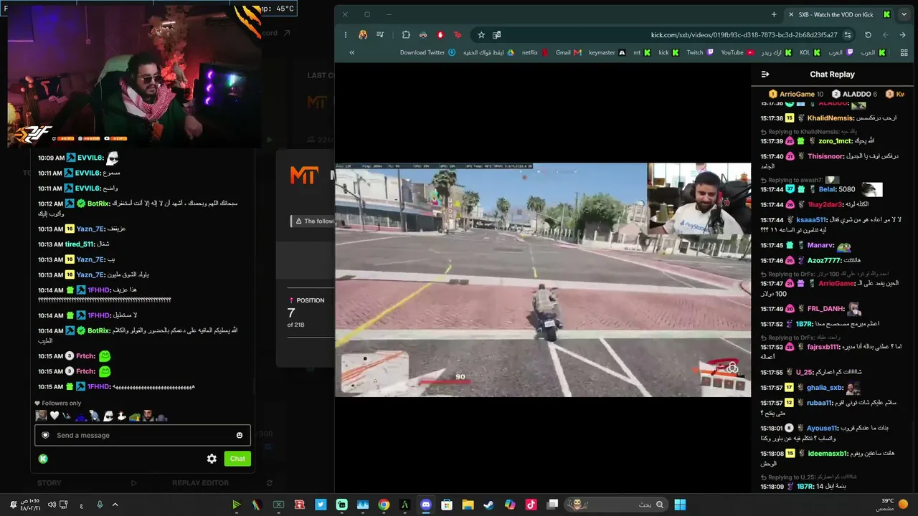Open the Download Twitter bookmark
The width and height of the screenshot is (918, 516).
428,52
